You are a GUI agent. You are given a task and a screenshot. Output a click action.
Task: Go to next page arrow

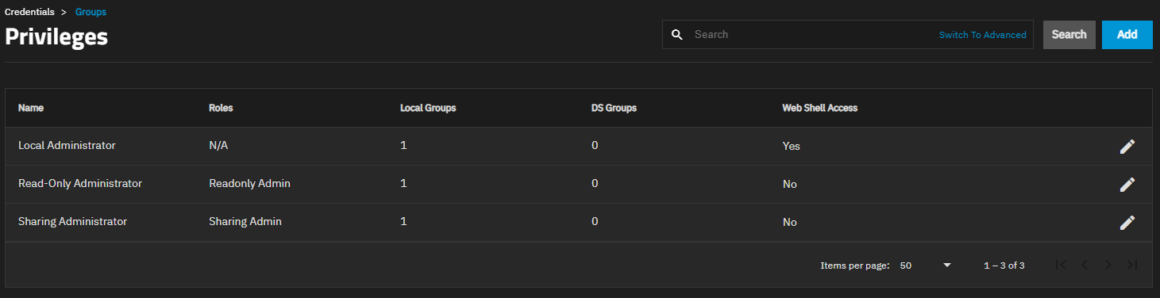1108,265
